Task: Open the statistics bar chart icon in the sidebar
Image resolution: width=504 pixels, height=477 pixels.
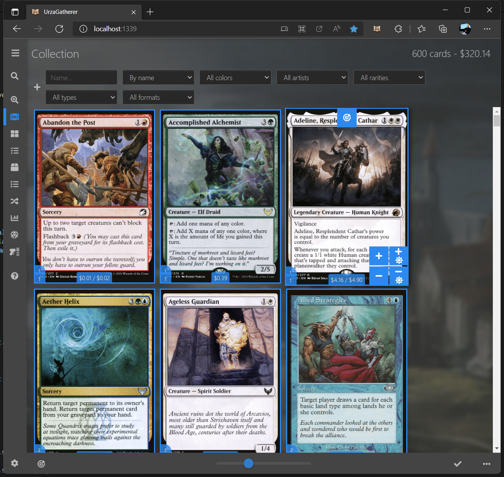Action: click(15, 218)
